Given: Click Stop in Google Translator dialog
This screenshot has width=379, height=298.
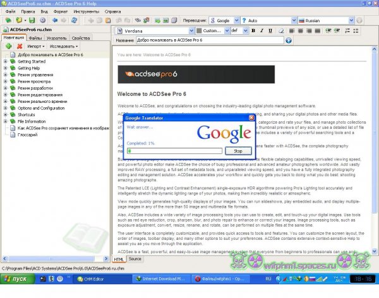Looking at the screenshot, I should pyautogui.click(x=238, y=151).
